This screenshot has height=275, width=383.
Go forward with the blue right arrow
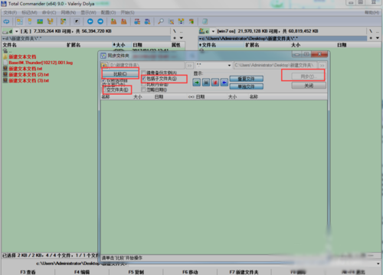tap(100, 21)
